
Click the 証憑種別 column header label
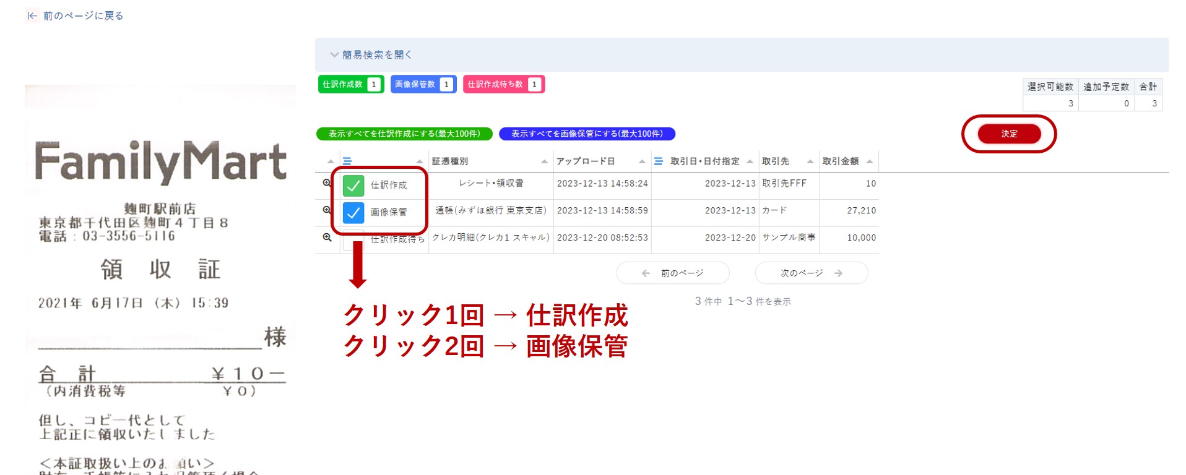pos(450,161)
